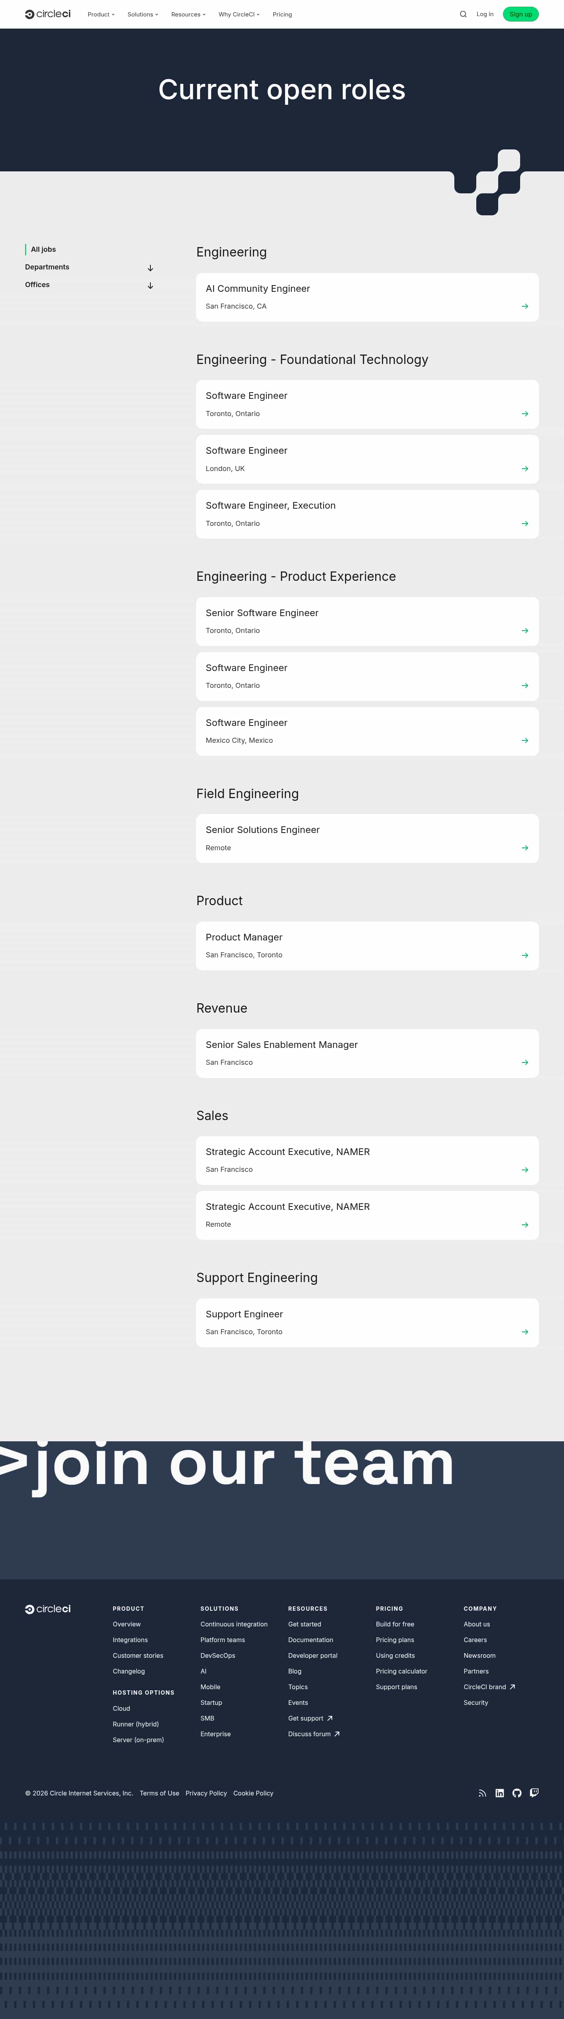Open the Product menu in navigation
The height and width of the screenshot is (2019, 564).
100,13
